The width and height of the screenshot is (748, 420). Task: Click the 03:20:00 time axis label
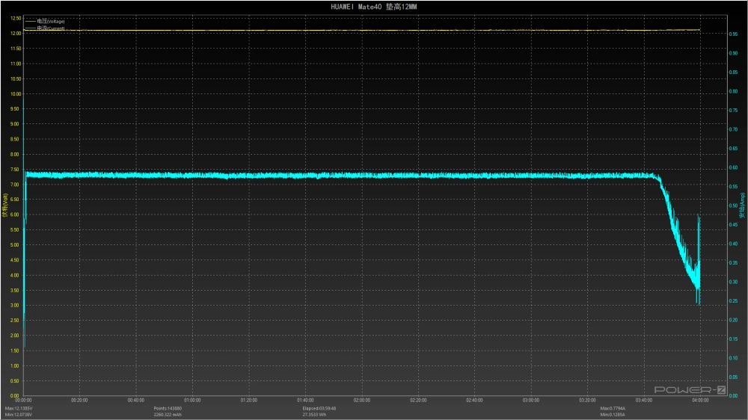click(587, 401)
